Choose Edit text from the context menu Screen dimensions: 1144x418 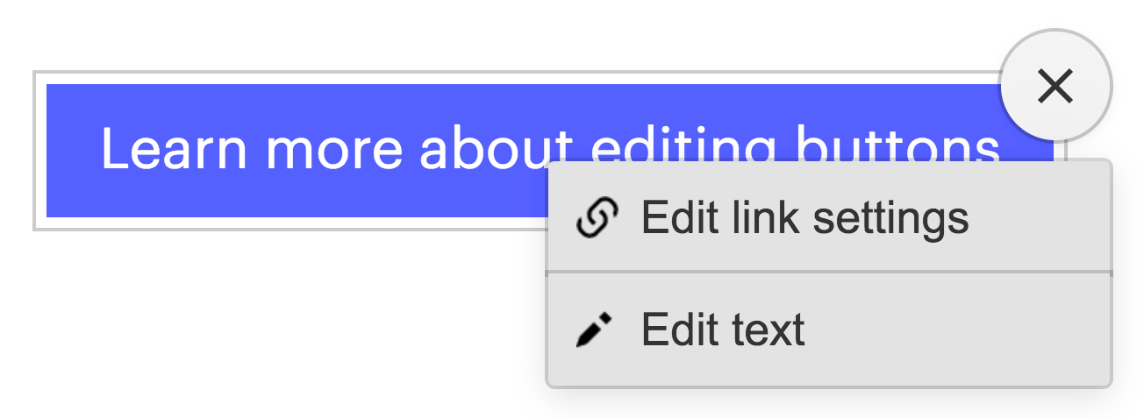click(x=829, y=330)
